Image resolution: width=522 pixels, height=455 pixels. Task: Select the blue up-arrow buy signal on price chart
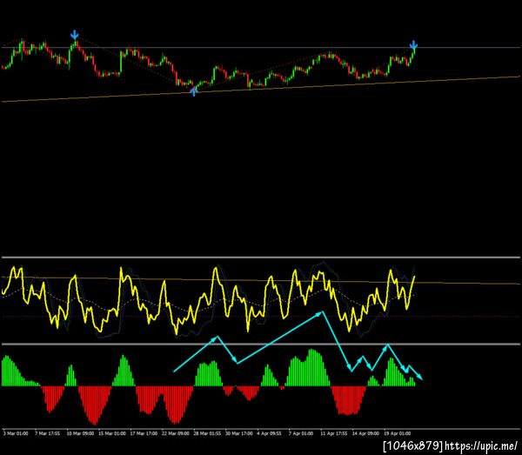194,91
